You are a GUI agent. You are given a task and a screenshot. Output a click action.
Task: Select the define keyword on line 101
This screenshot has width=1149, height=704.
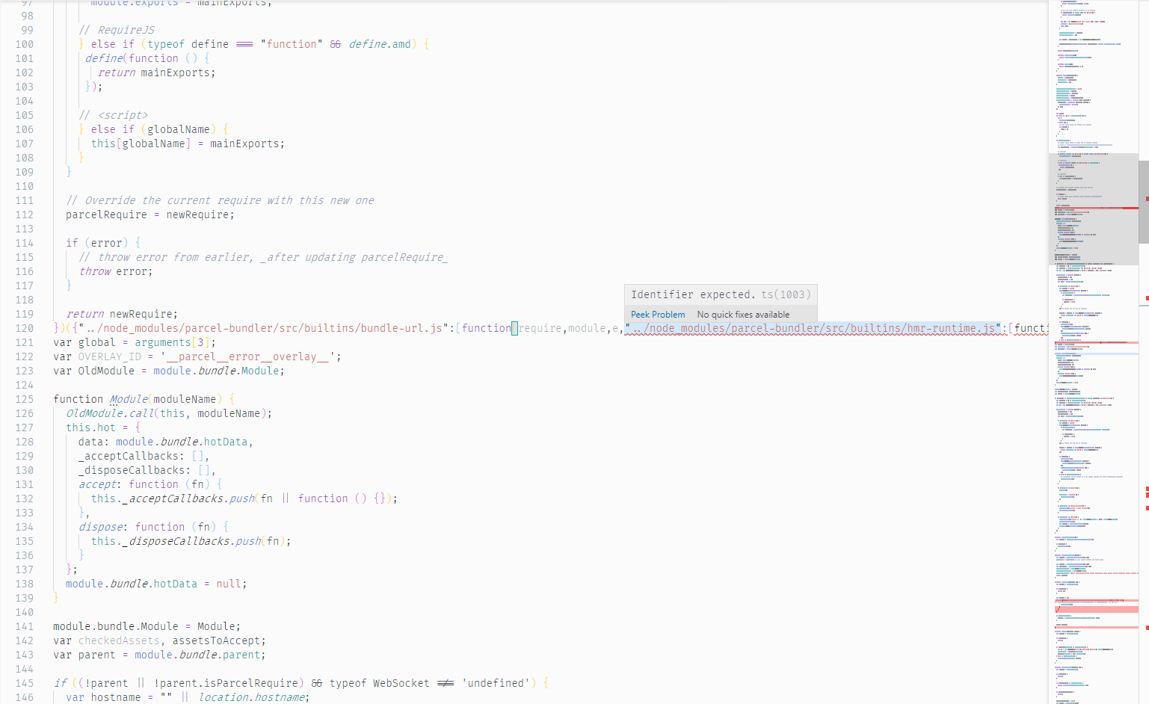[x=103, y=58]
